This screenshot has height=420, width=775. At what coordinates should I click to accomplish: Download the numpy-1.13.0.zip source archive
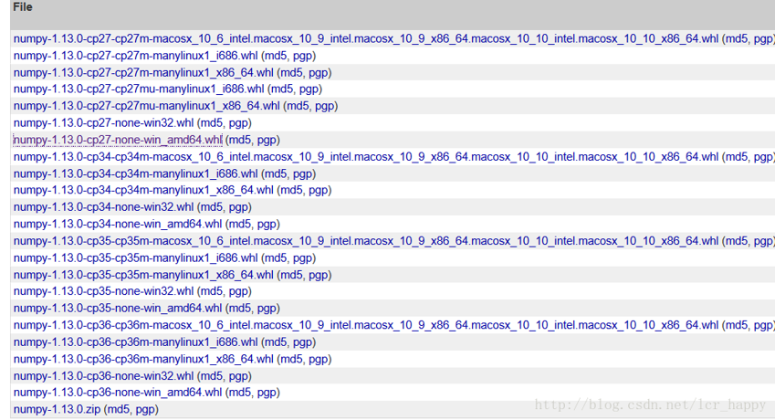57,409
